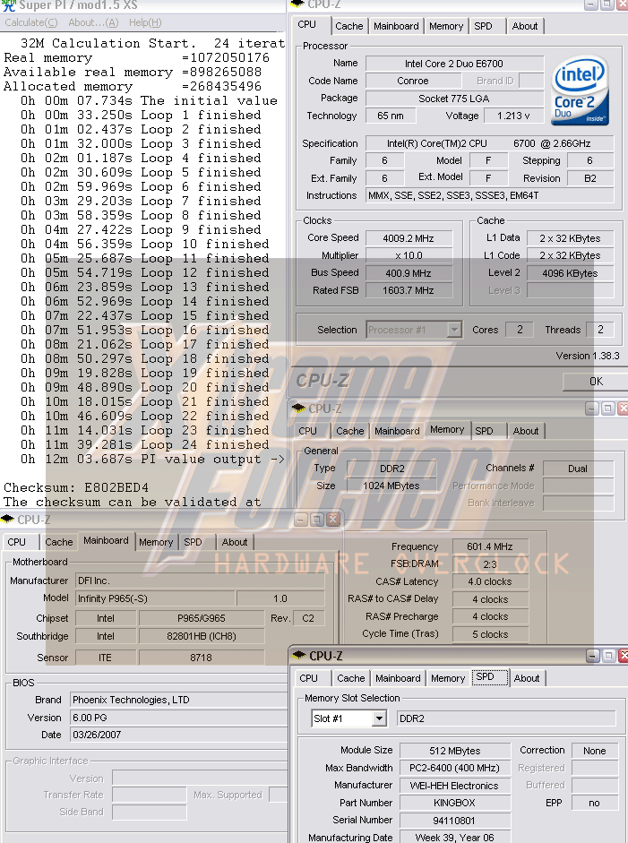Select Cache tab in Memory CPU-Z window
The height and width of the screenshot is (843, 628).
[x=350, y=431]
